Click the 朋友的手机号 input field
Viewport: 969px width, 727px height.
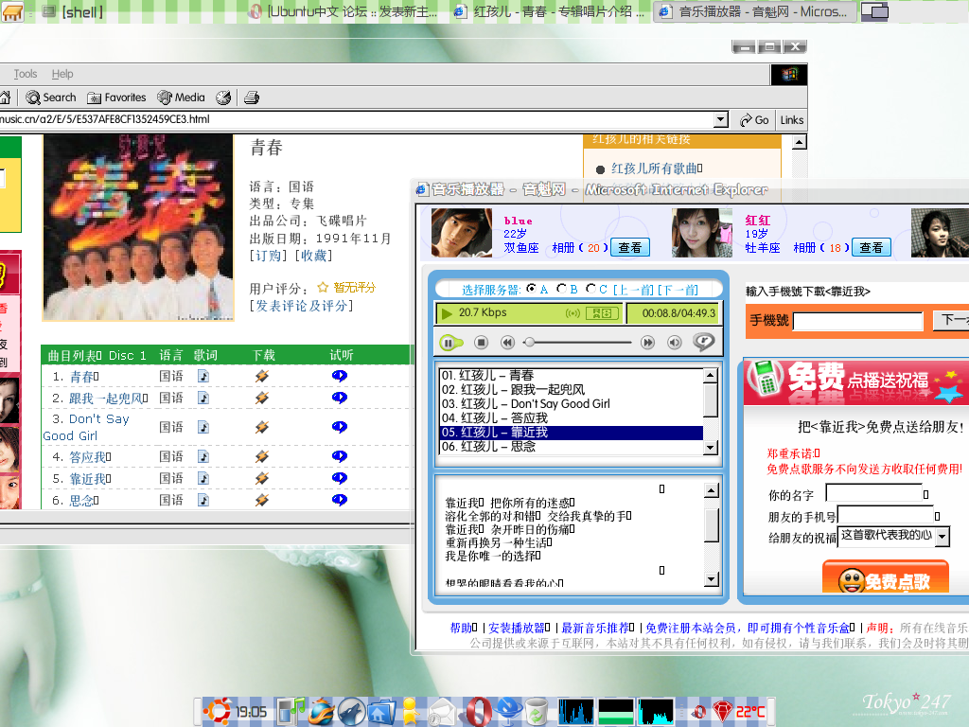tap(885, 515)
